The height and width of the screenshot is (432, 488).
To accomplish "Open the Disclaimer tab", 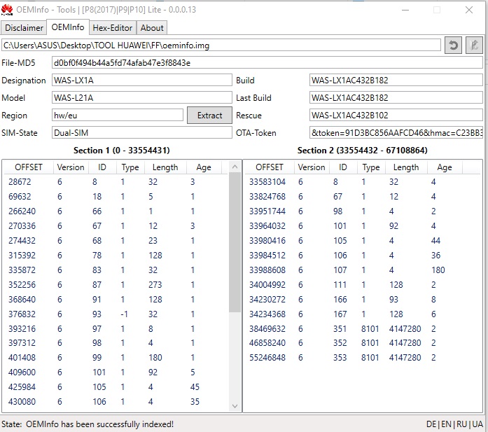I will [24, 28].
